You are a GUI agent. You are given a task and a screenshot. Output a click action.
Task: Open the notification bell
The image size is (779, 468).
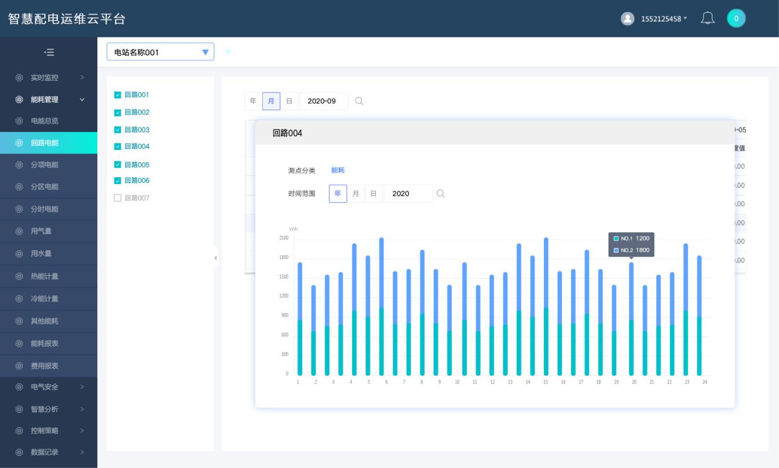coord(707,19)
